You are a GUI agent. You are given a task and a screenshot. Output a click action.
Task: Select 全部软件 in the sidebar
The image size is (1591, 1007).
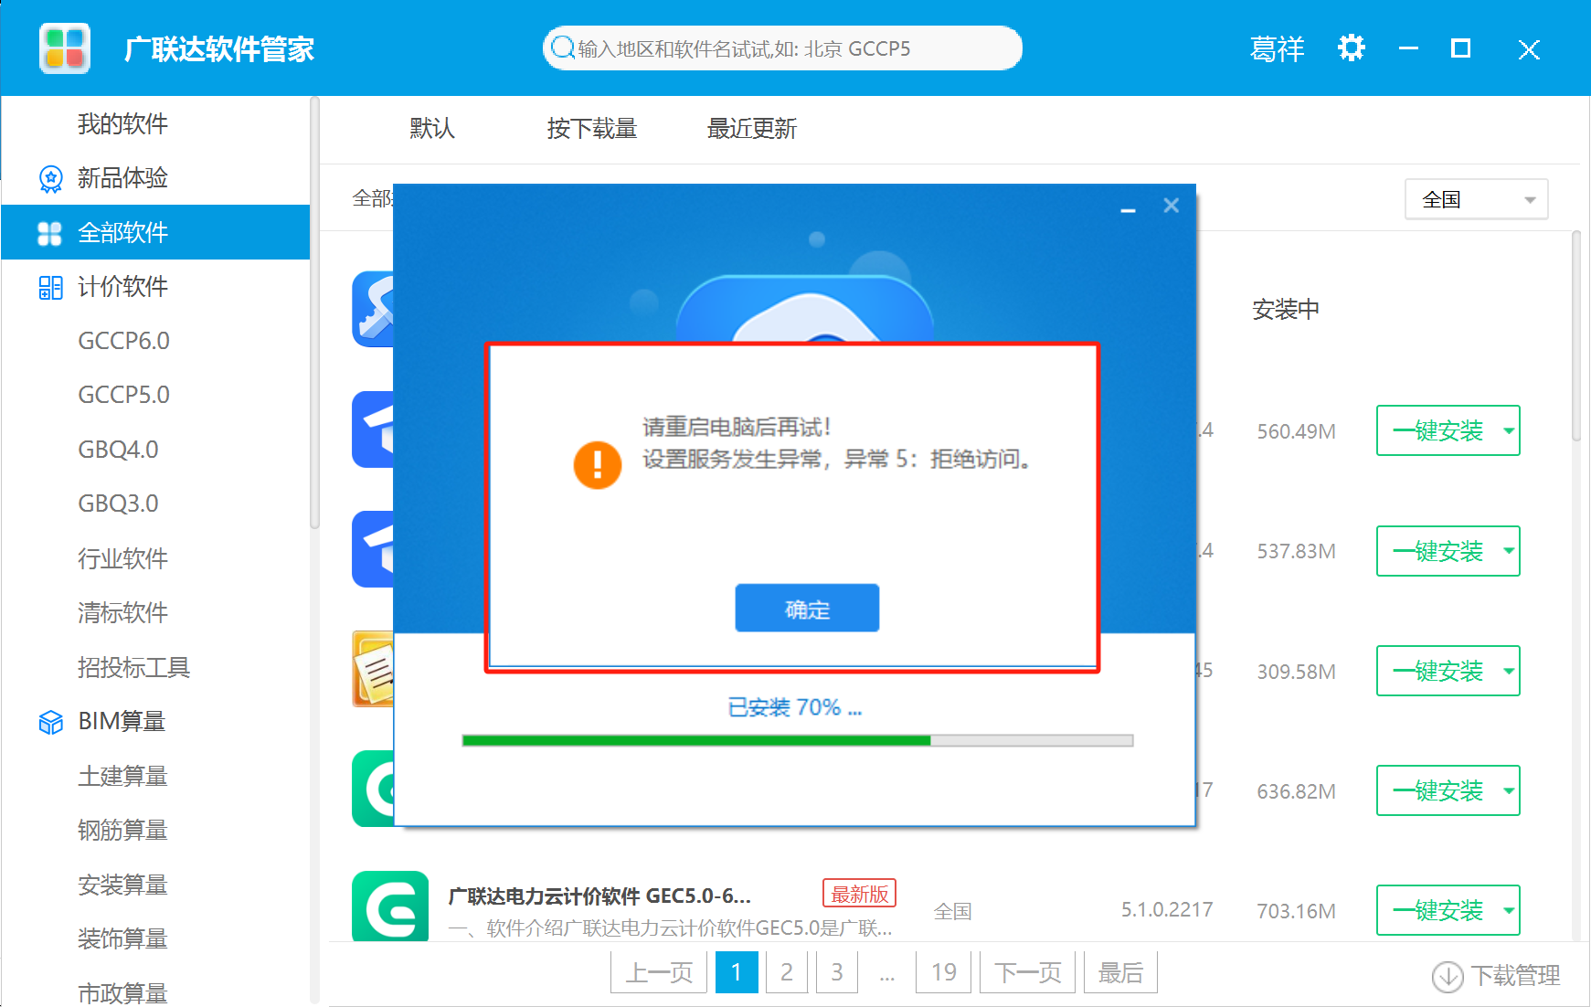[155, 232]
